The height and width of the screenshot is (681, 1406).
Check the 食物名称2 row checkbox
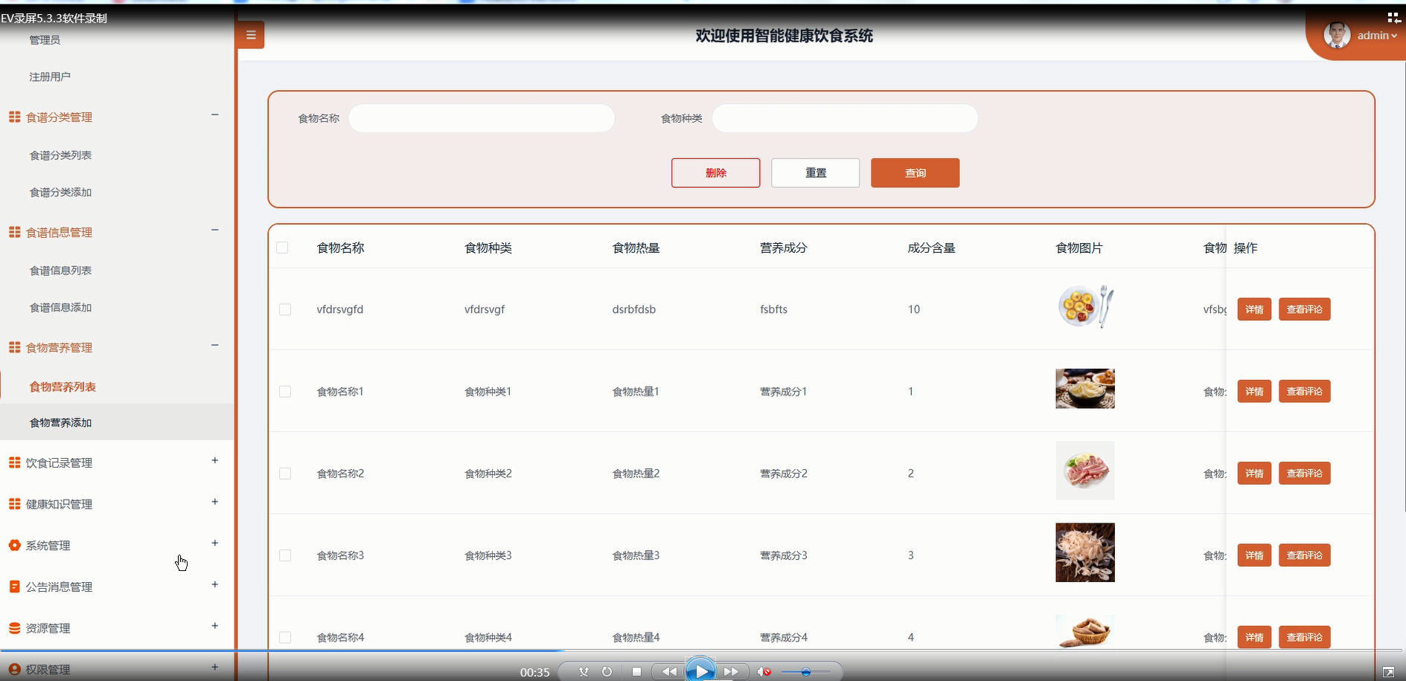coord(285,474)
